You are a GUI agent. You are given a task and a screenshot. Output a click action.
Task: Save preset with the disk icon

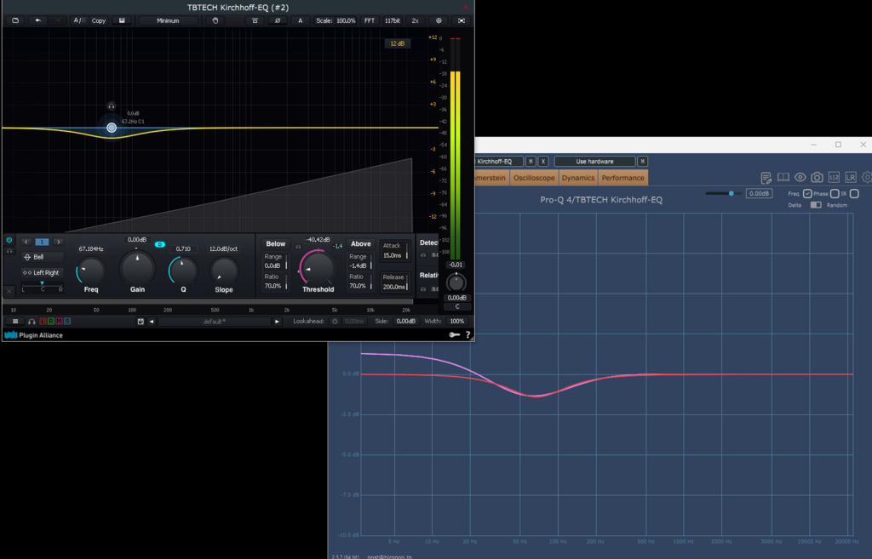point(141,321)
